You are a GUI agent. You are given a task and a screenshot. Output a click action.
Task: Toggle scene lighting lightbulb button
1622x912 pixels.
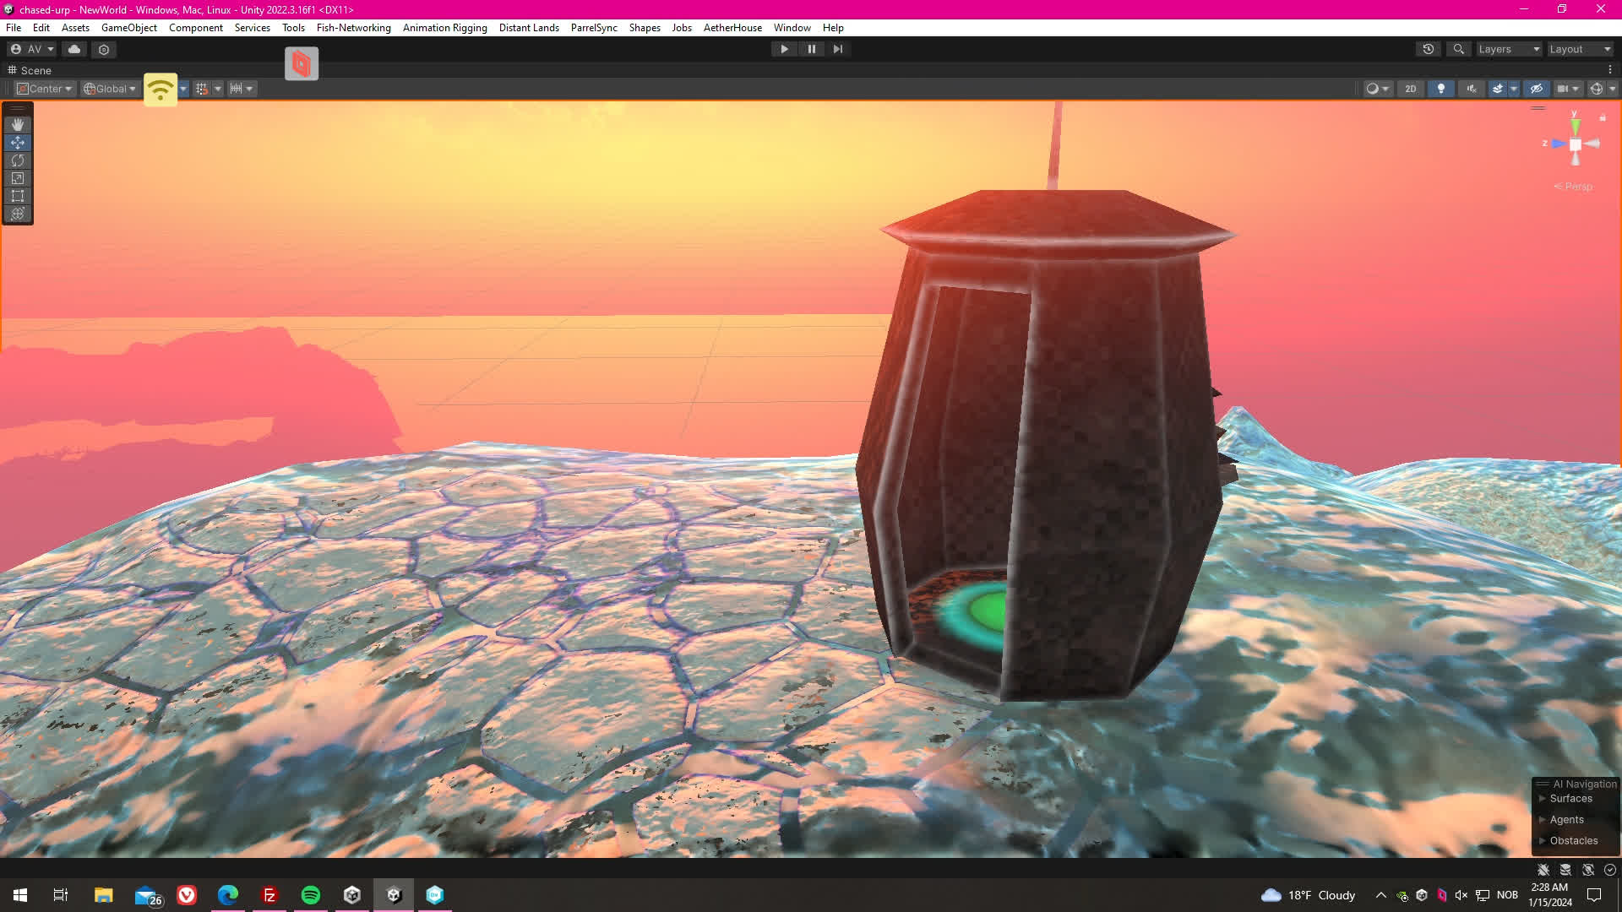[x=1441, y=89]
